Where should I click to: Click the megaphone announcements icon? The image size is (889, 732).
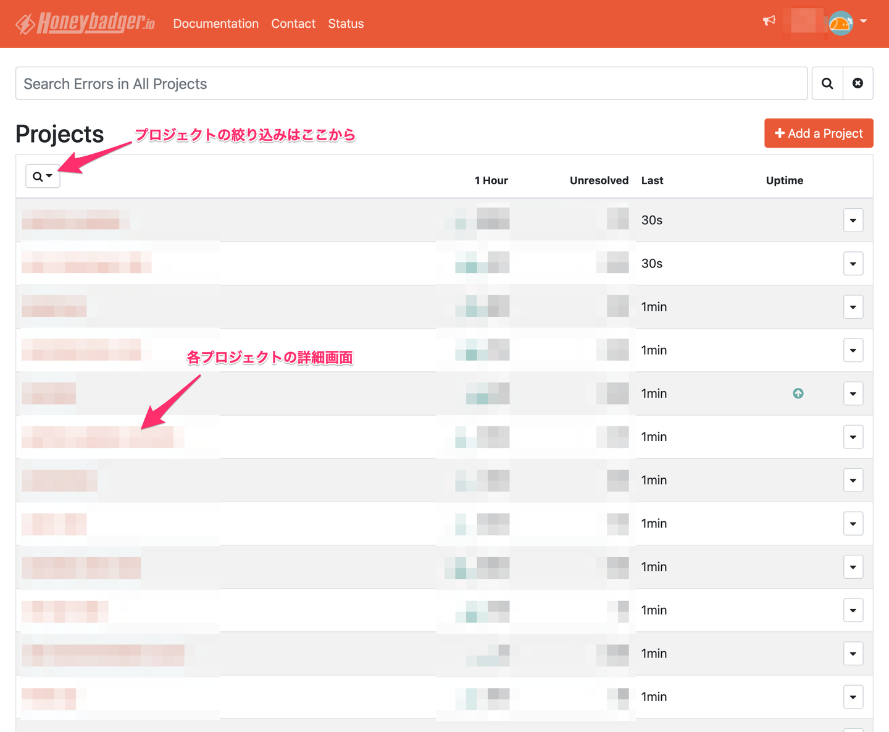pos(769,21)
